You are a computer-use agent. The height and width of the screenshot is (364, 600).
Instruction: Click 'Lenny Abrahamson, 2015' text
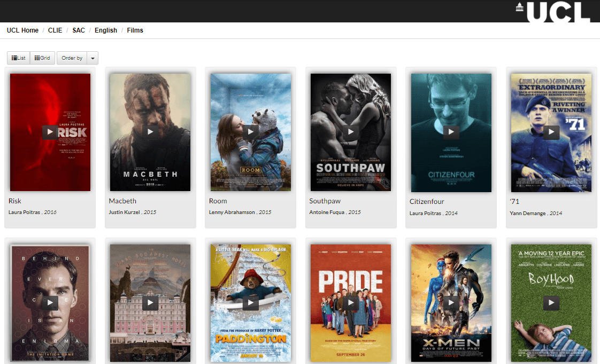pyautogui.click(x=240, y=212)
